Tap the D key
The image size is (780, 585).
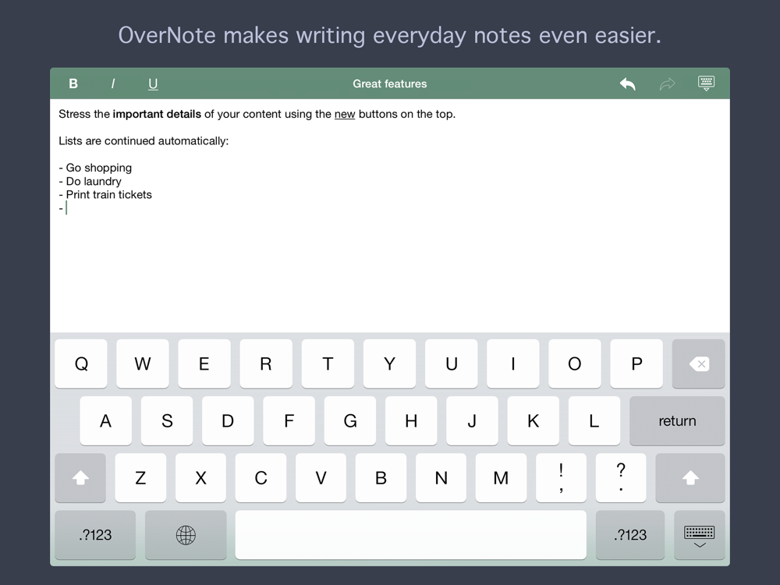(228, 421)
